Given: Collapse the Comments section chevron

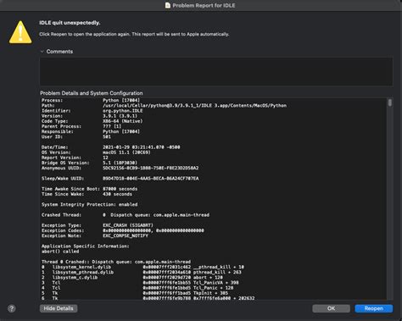Looking at the screenshot, I should [x=42, y=52].
